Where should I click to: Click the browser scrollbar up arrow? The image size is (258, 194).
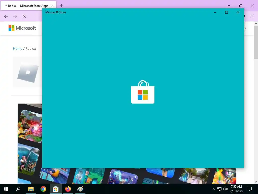click(256, 23)
